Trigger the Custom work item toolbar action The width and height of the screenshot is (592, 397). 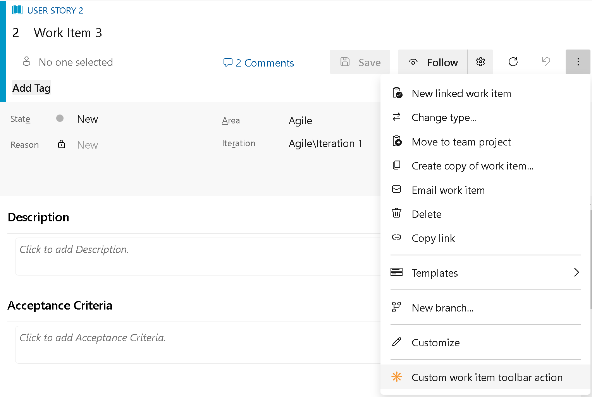coord(487,377)
